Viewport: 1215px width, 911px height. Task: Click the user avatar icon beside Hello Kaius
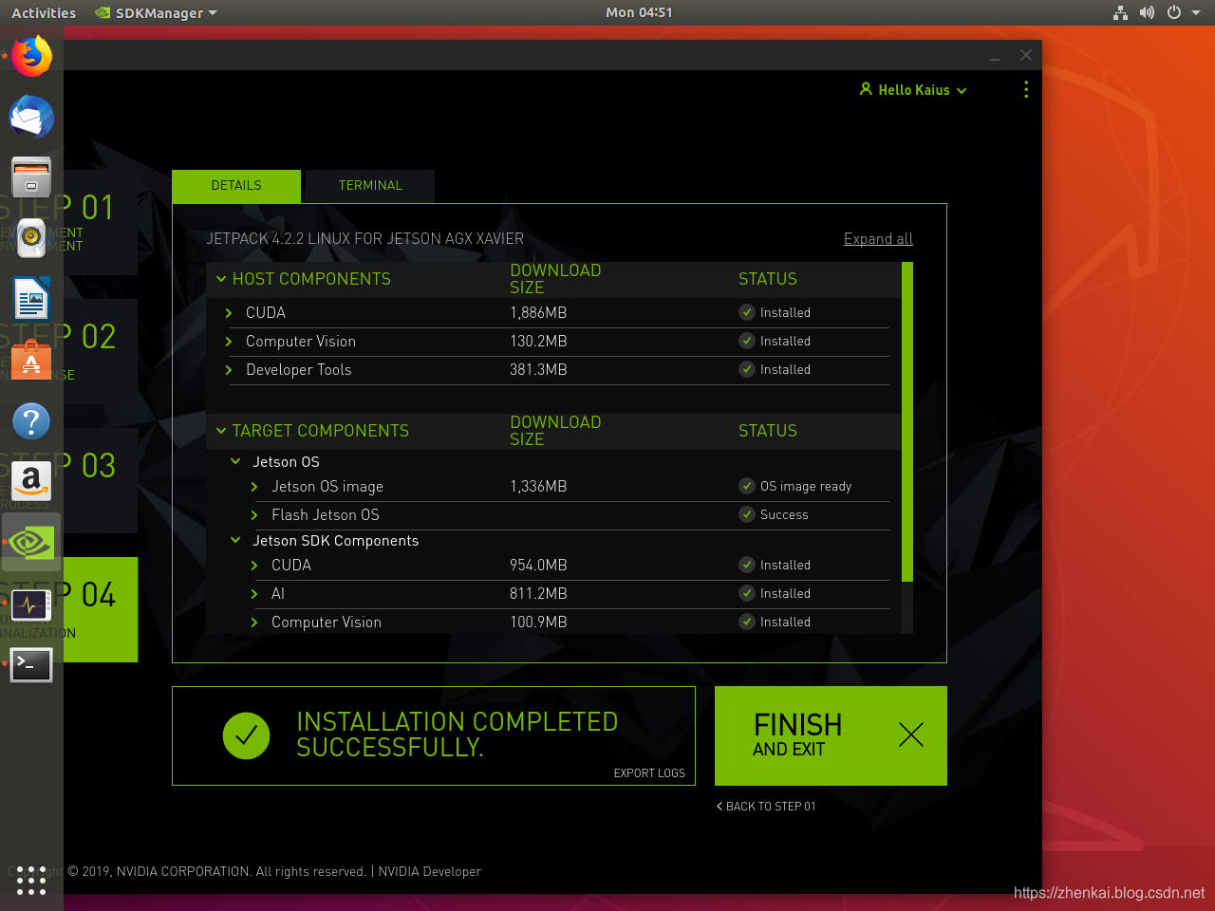click(866, 89)
